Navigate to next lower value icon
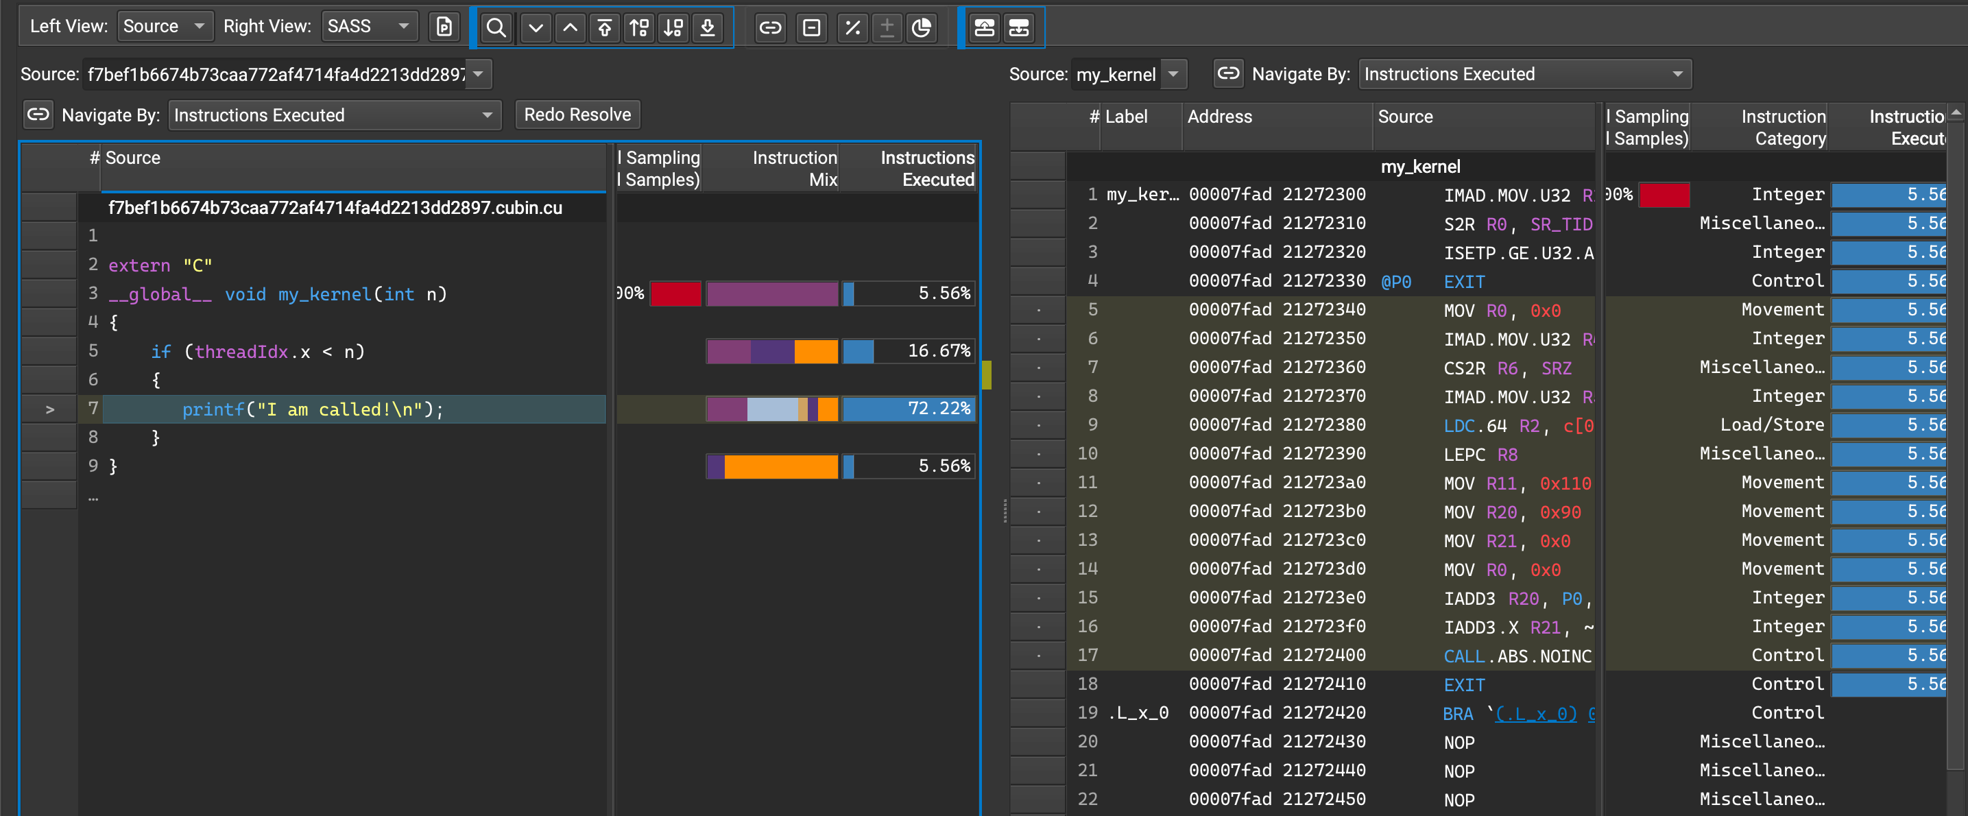The image size is (1968, 816). click(x=673, y=28)
